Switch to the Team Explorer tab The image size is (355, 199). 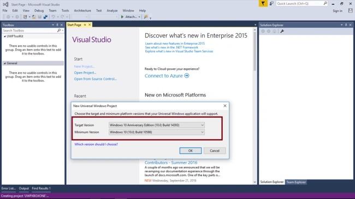coord(296,182)
